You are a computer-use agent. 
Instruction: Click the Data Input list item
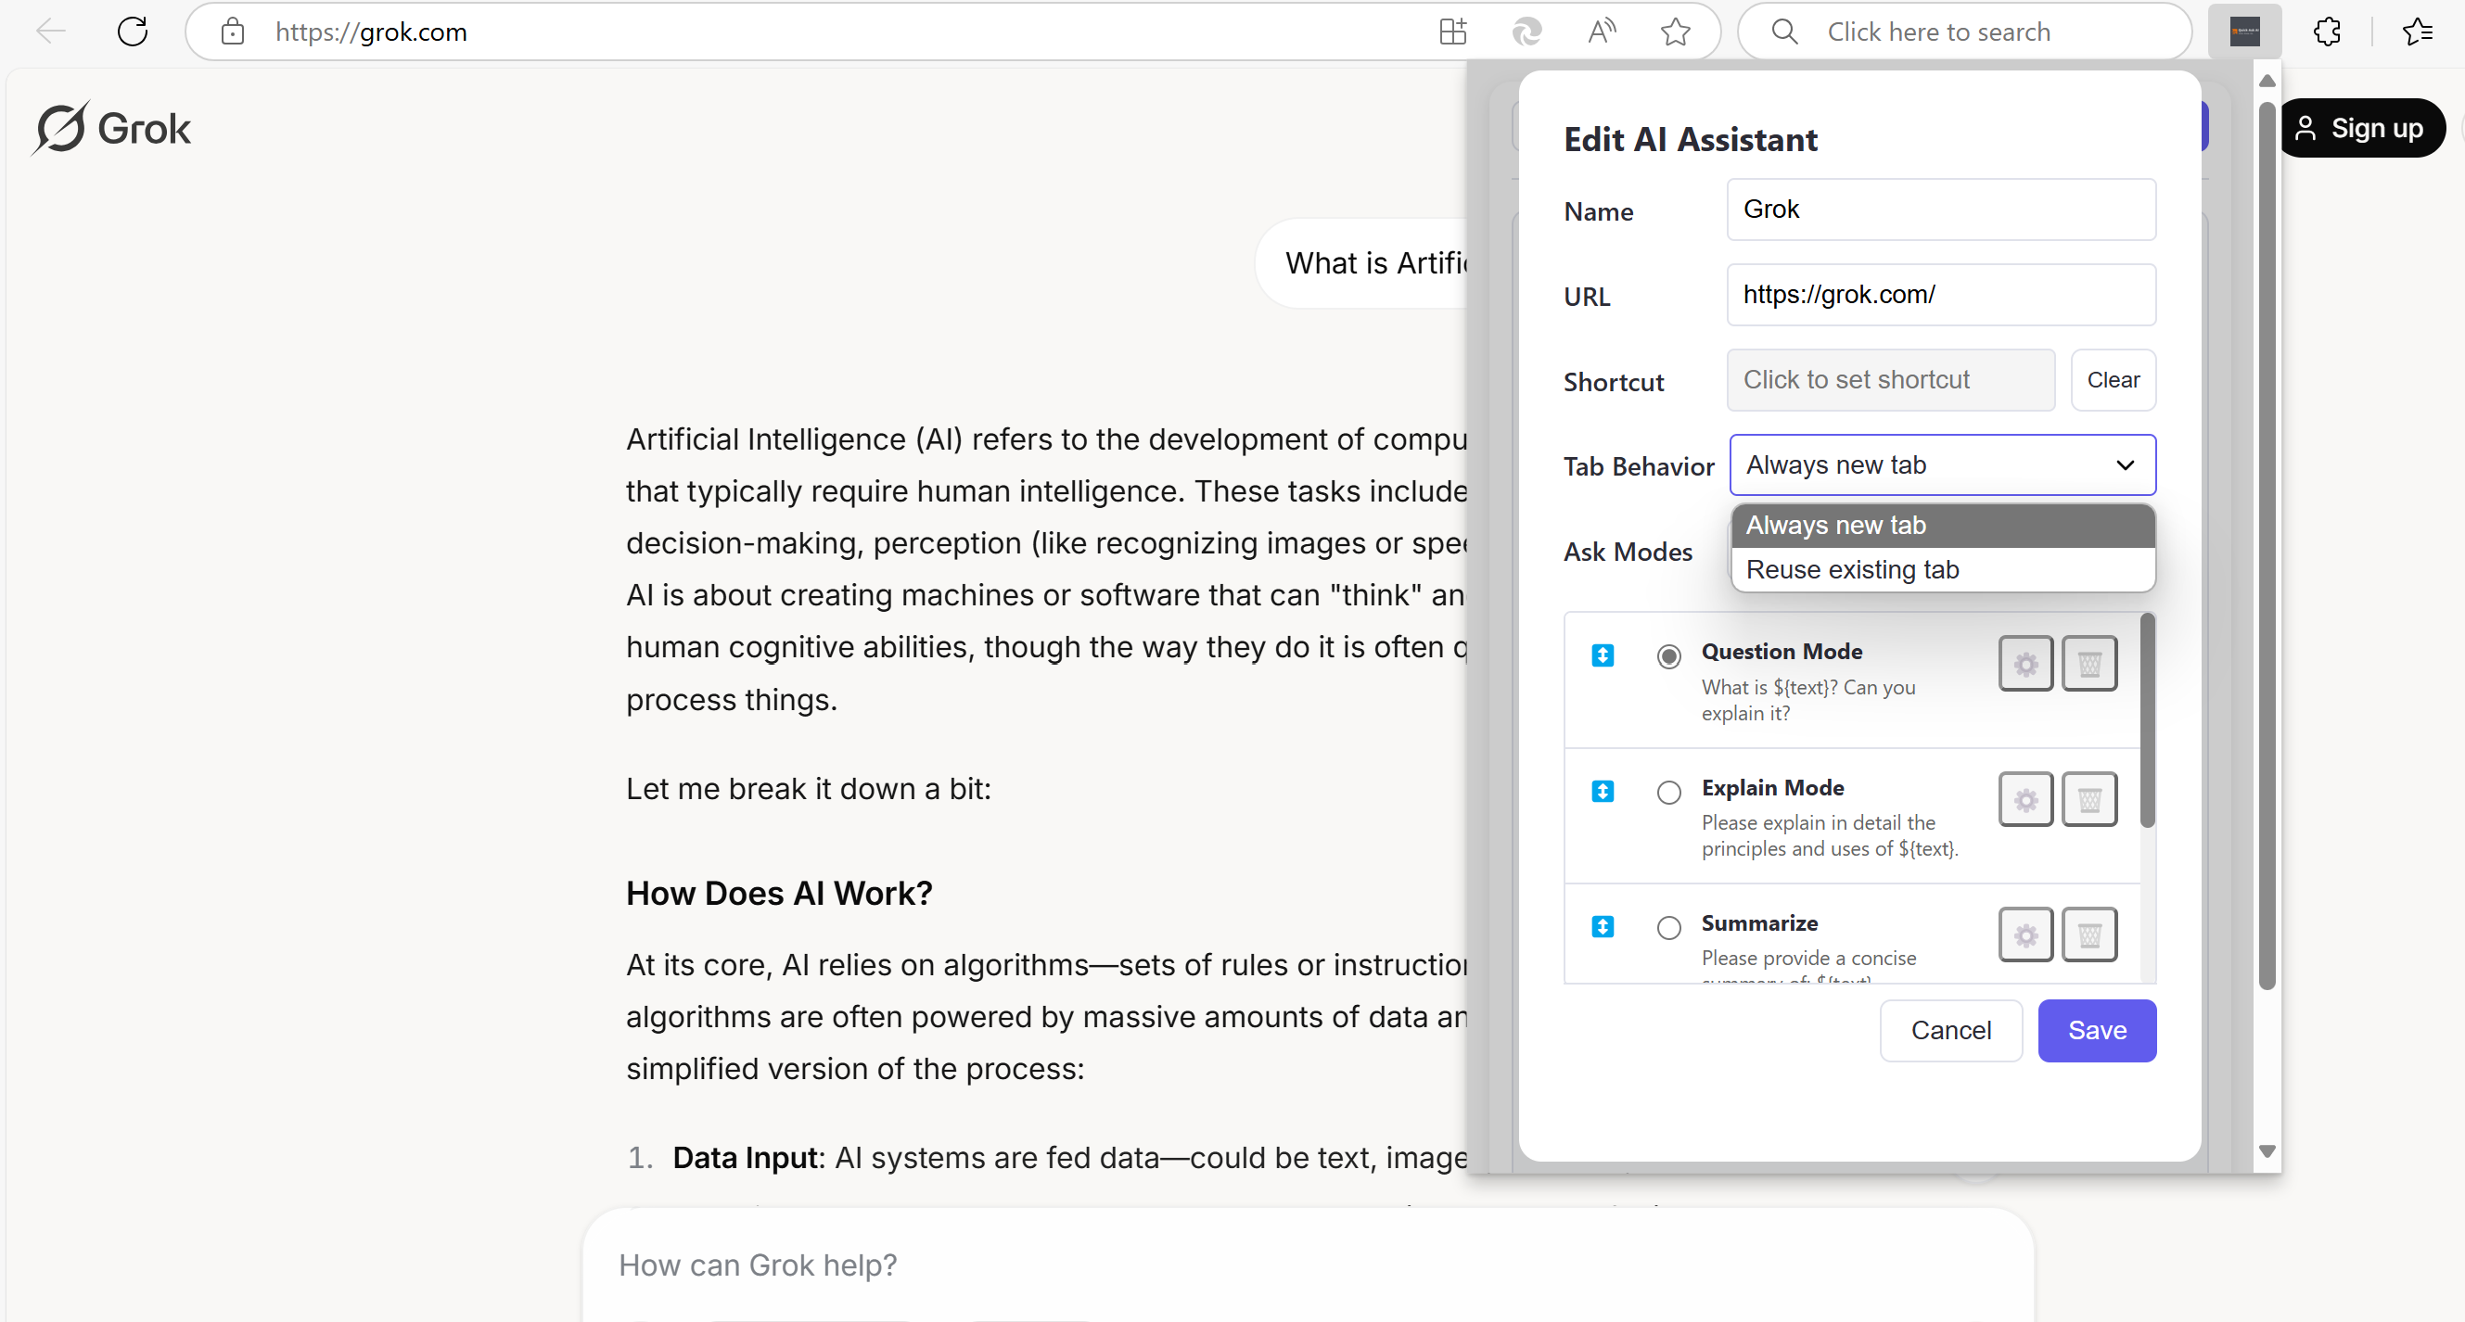(x=1048, y=1158)
